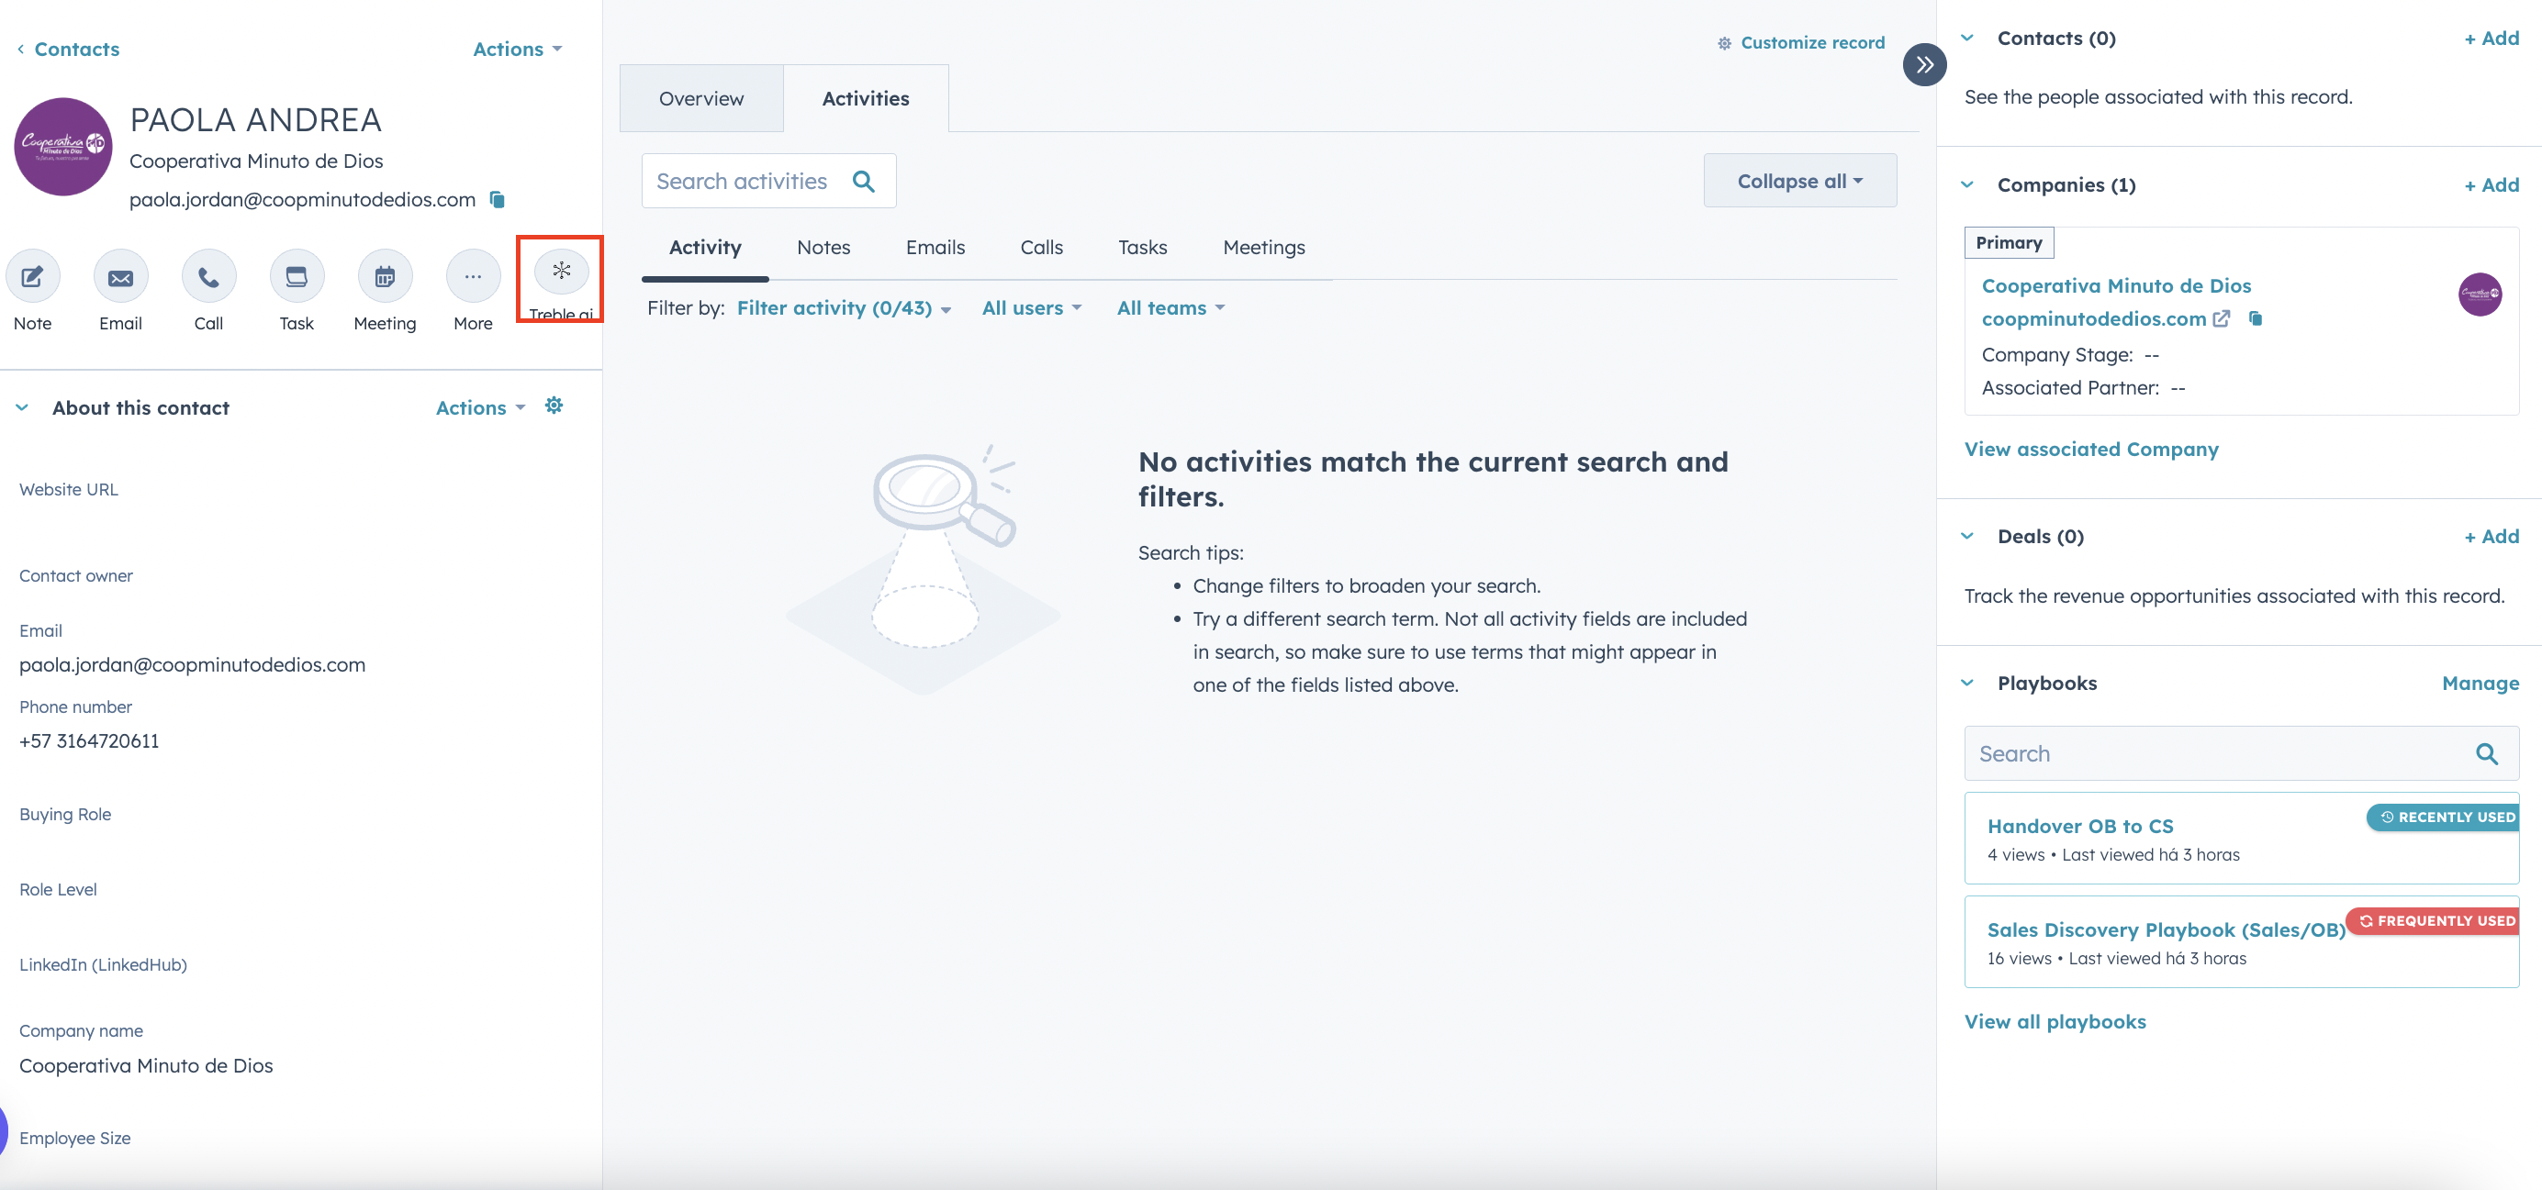Screen dimensions: 2542x1190
Task: Collapse the About this contact section
Action: pyautogui.click(x=22, y=407)
